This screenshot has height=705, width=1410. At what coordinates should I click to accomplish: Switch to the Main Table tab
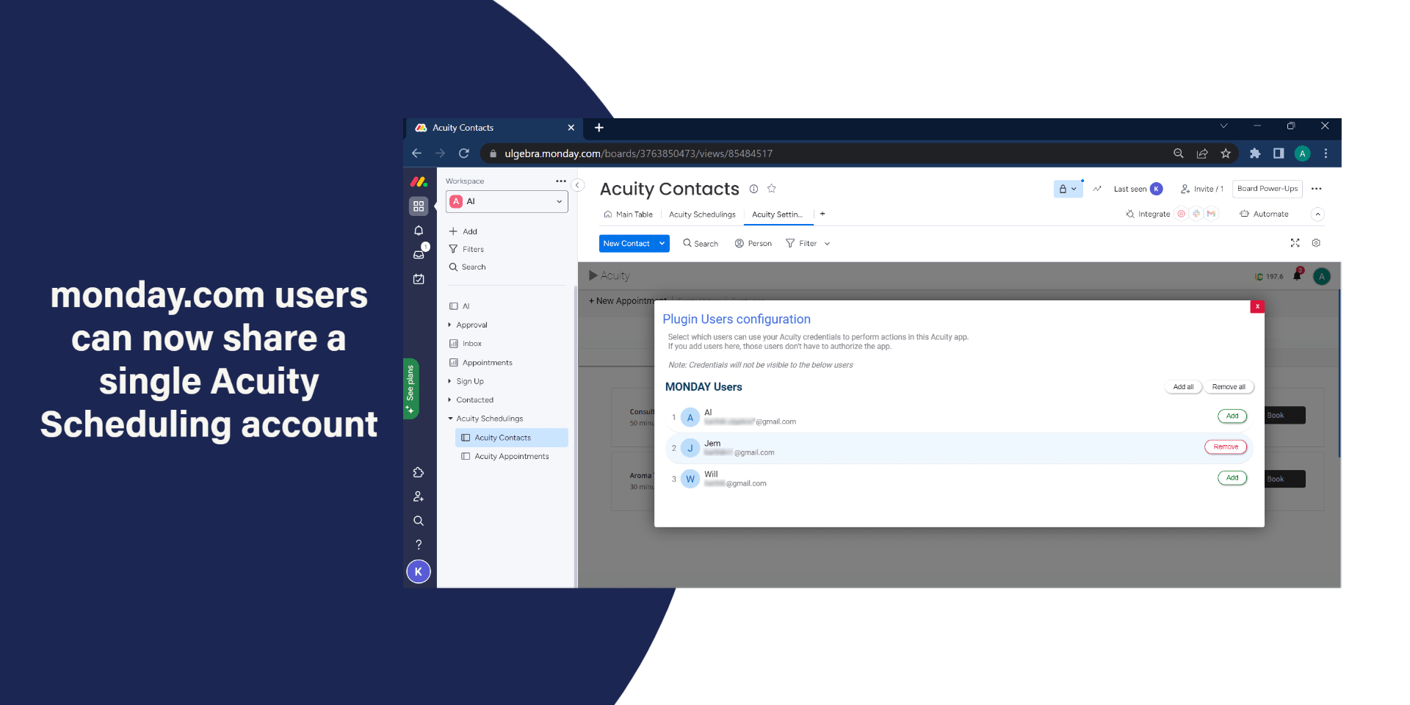628,214
